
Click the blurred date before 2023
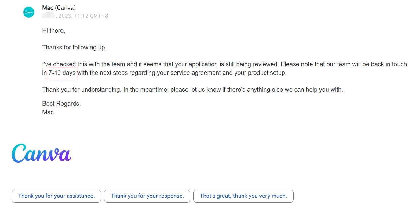(49, 16)
